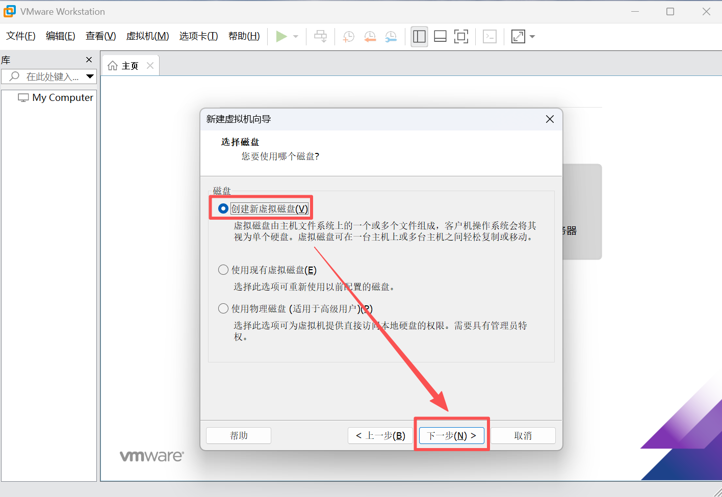Close the 主页 tab
This screenshot has height=497, width=722.
coord(150,65)
